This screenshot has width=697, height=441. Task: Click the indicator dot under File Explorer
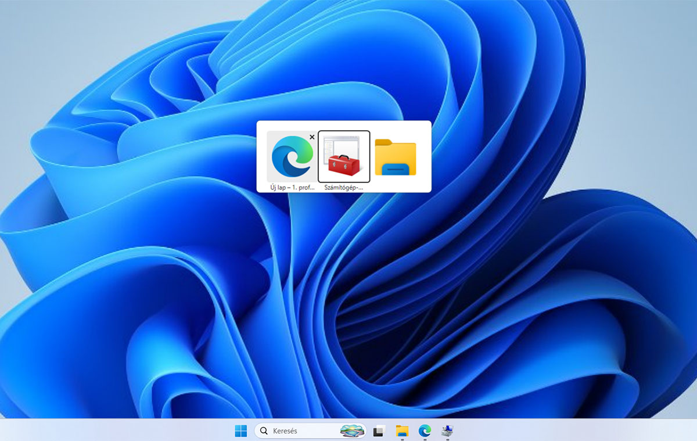tap(401, 438)
